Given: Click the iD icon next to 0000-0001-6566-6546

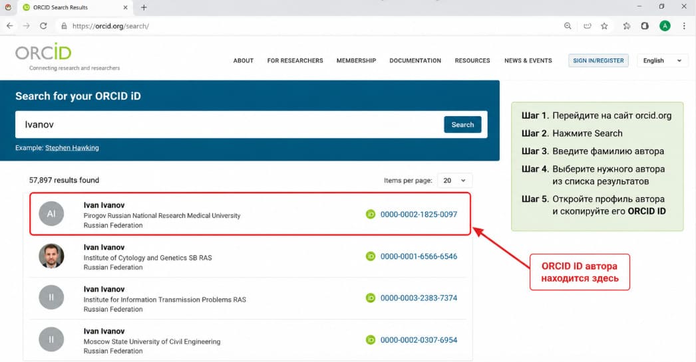Looking at the screenshot, I should coord(370,256).
